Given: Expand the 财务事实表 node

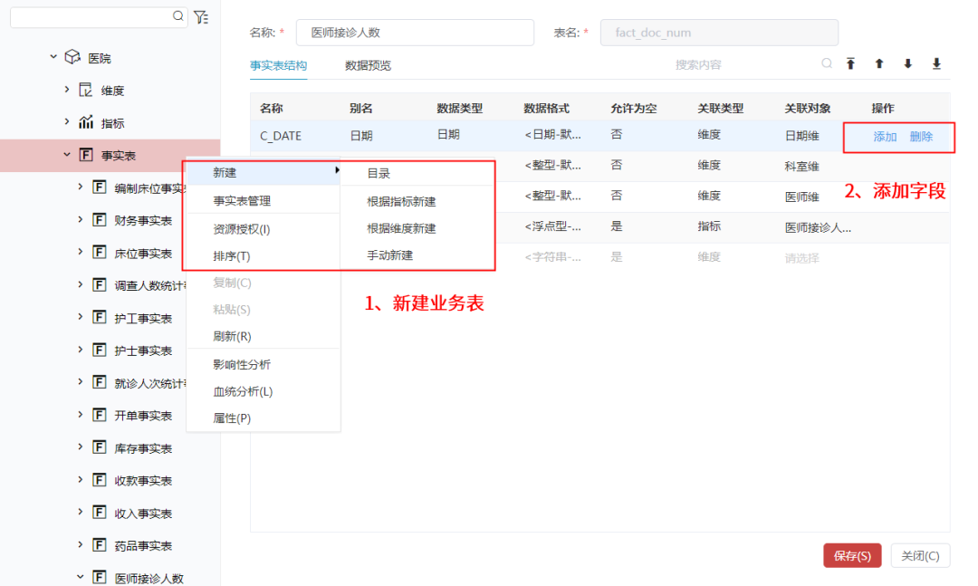Looking at the screenshot, I should click(x=80, y=219).
